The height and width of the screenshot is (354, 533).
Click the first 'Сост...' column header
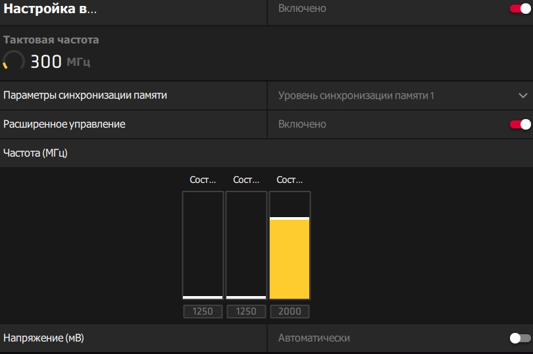tap(203, 180)
